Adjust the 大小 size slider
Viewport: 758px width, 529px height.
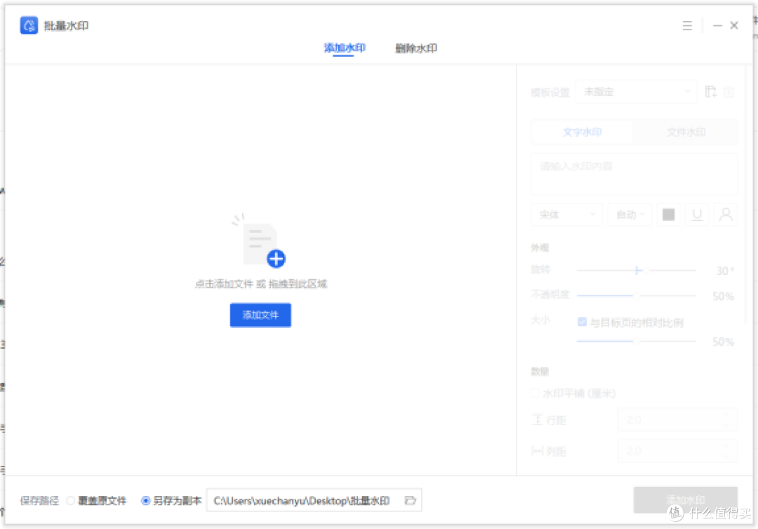(636, 341)
